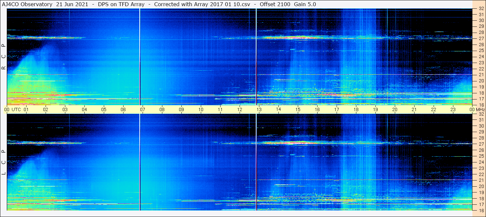Viewport: 486px width, 217px height.
Task: Select the 07 hour label on time axis
Action: point(143,109)
